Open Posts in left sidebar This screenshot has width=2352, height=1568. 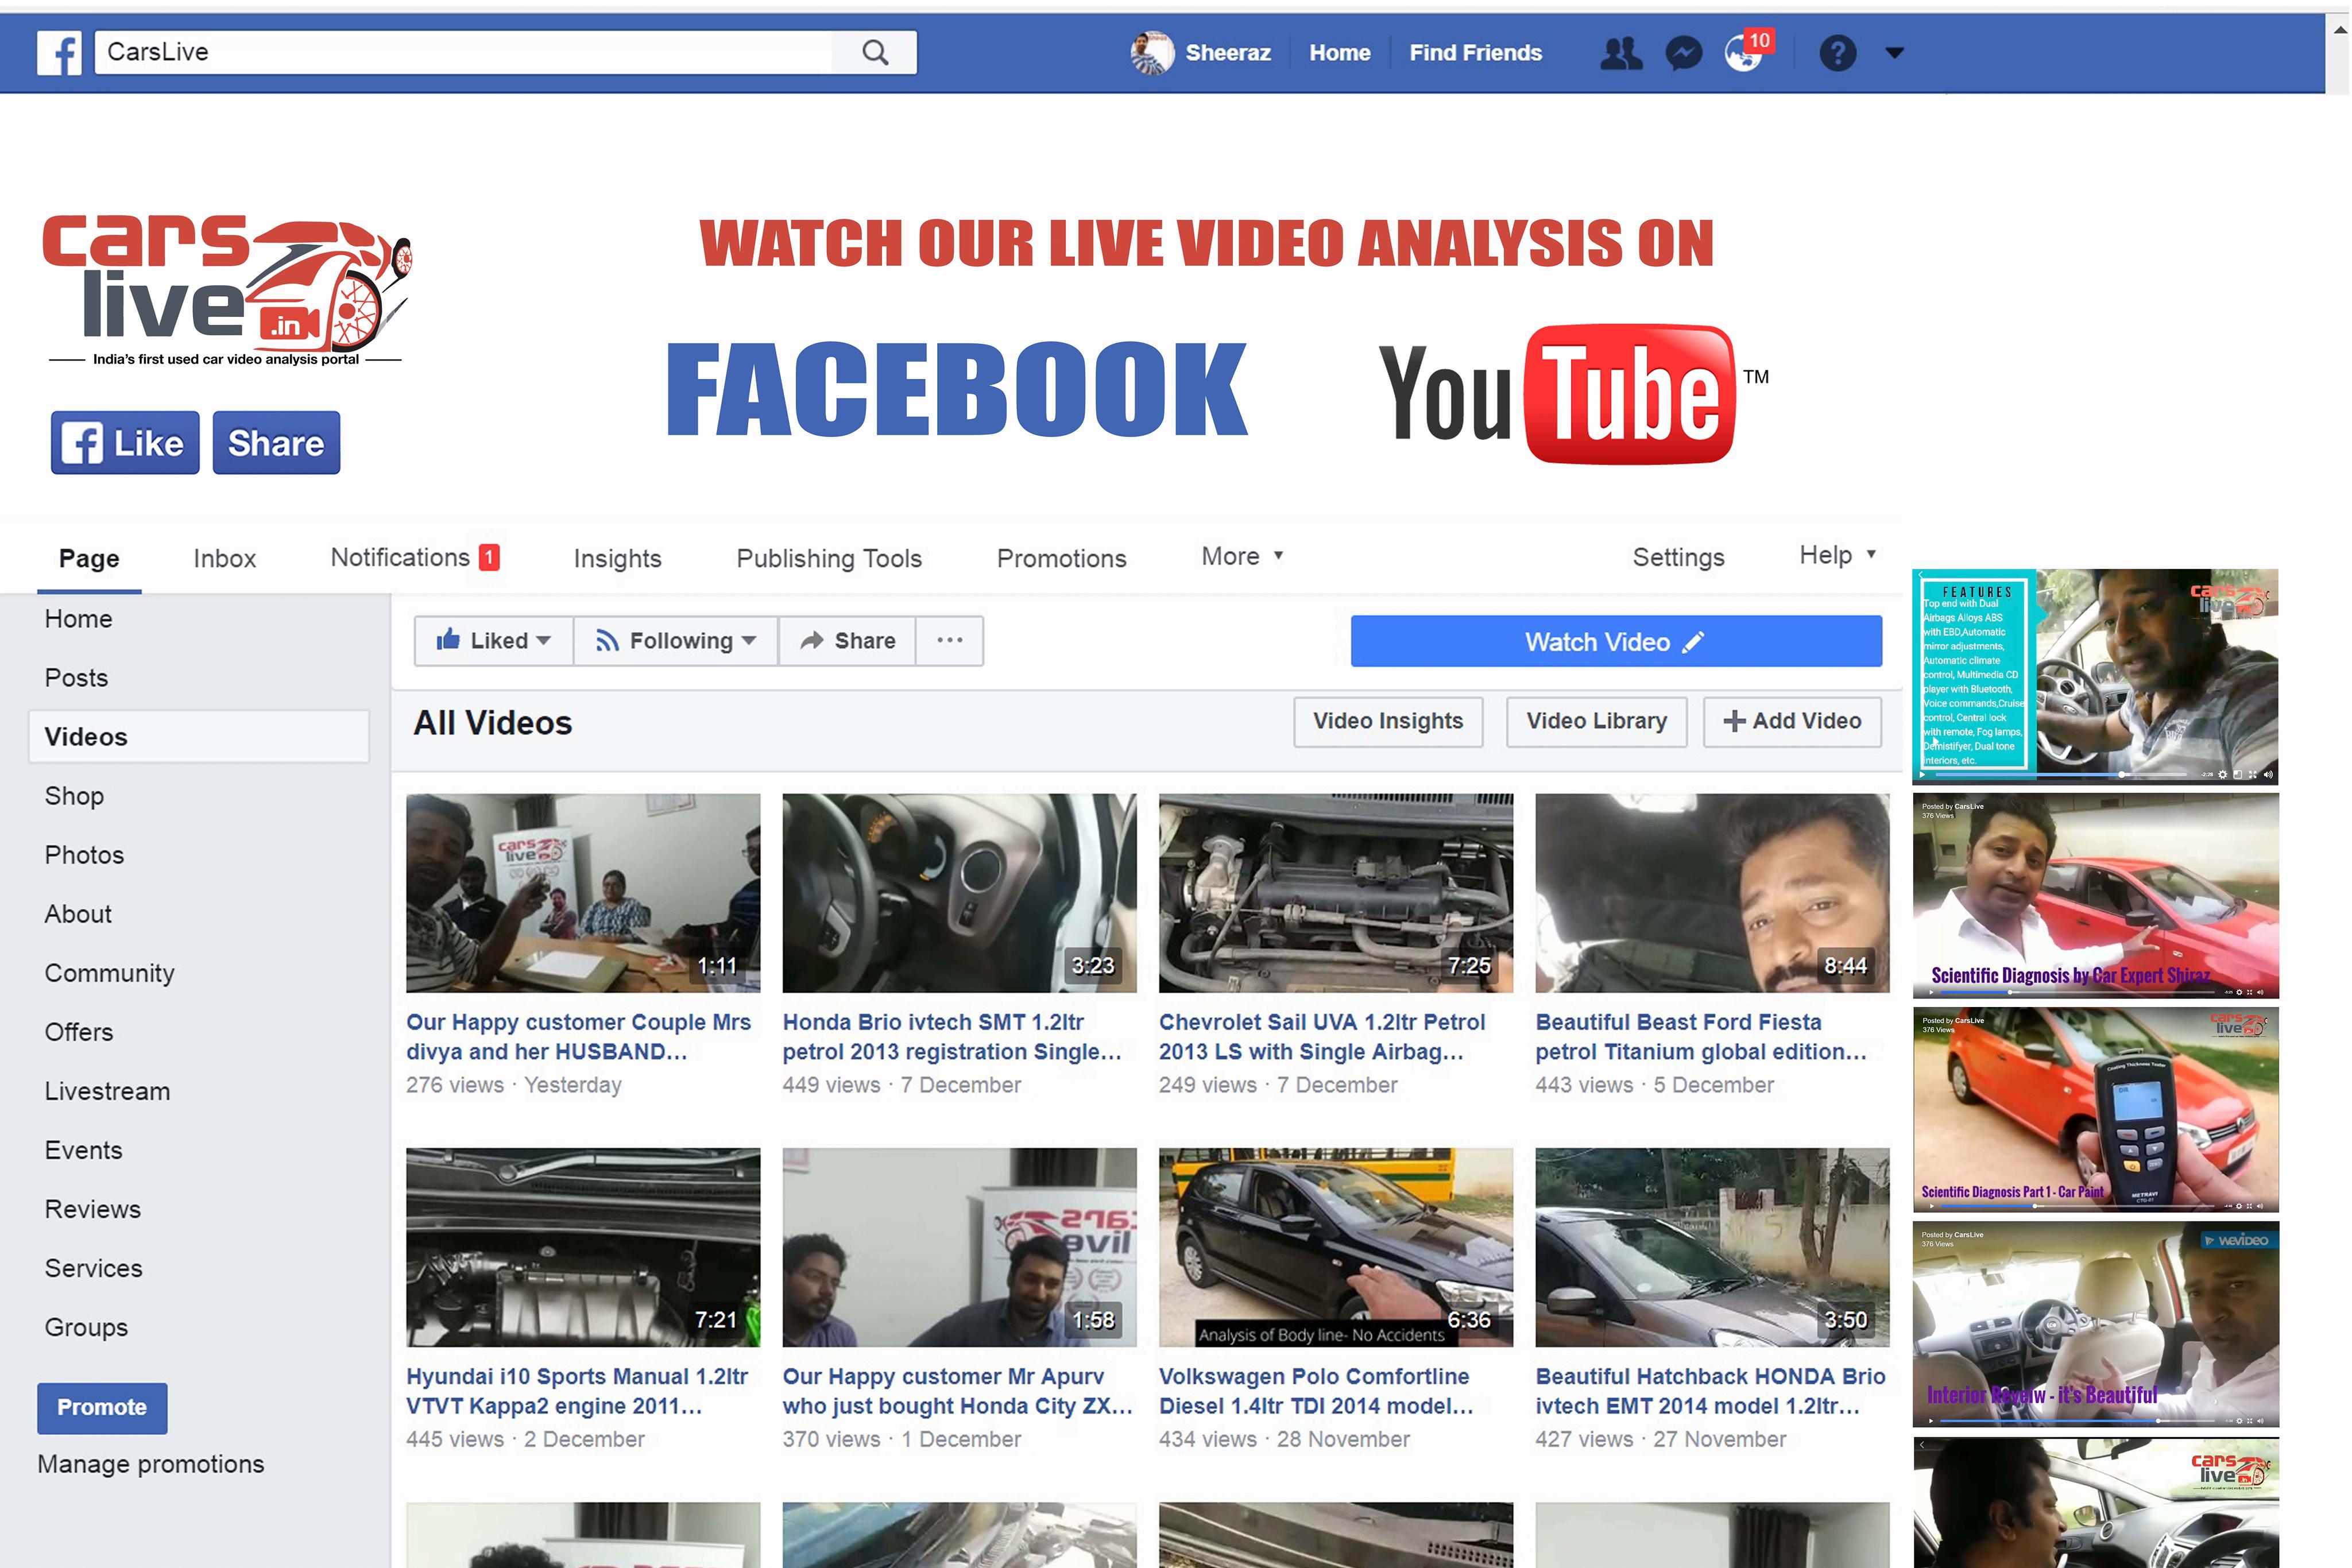[x=76, y=678]
